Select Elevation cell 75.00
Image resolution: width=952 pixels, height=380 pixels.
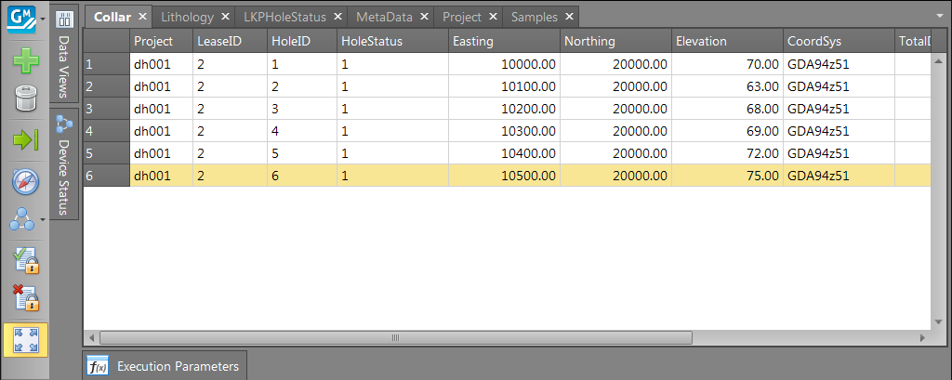click(727, 176)
